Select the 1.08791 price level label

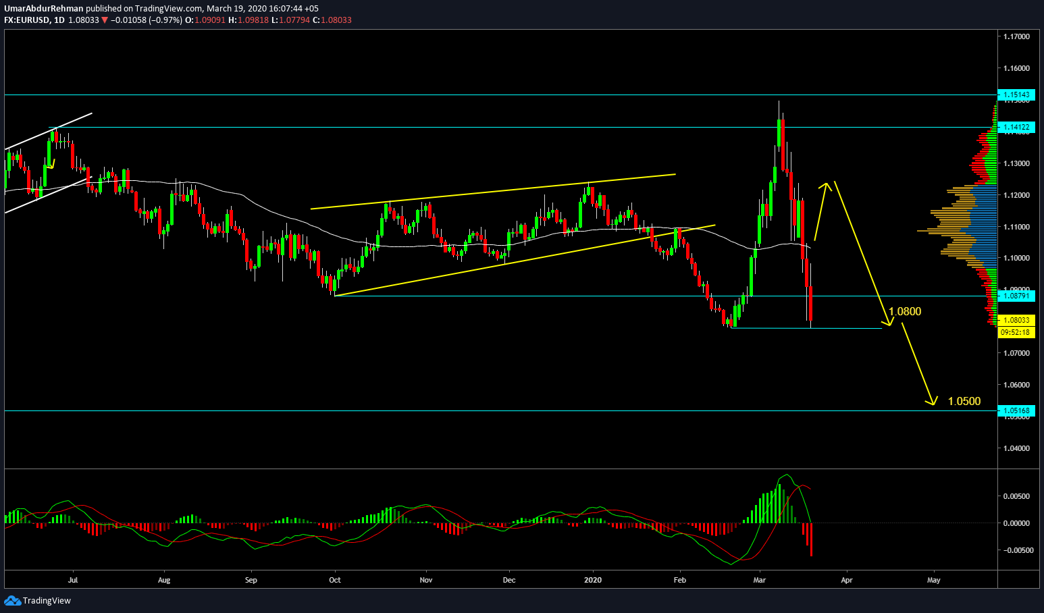point(1016,296)
